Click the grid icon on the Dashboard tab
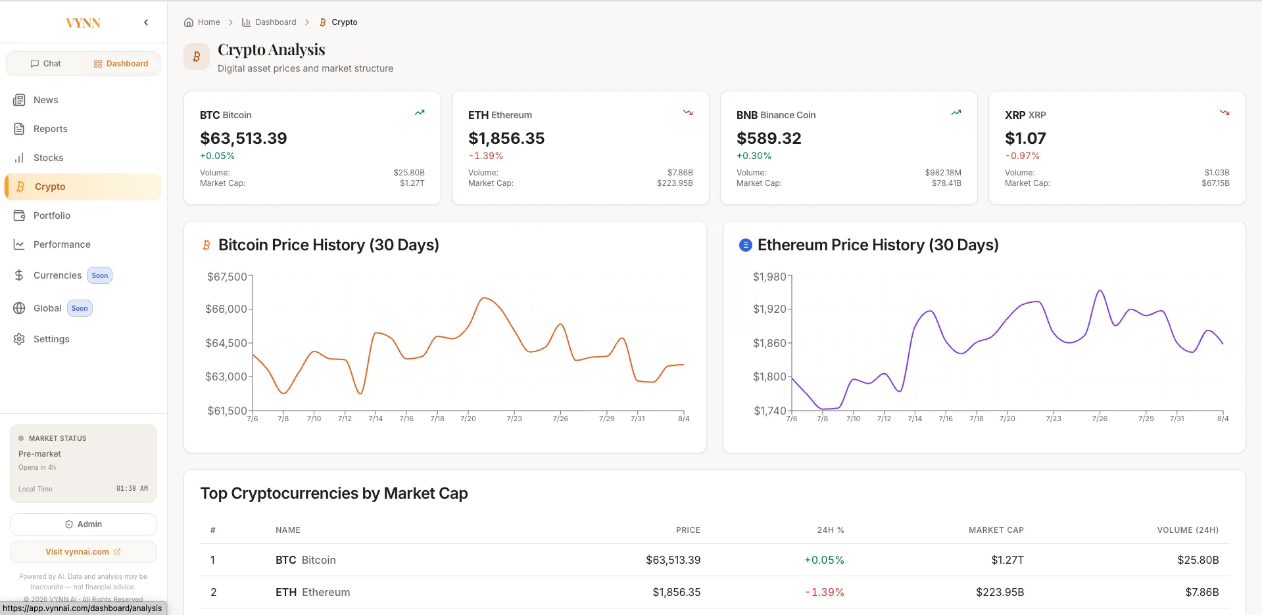This screenshot has width=1262, height=615. point(98,64)
